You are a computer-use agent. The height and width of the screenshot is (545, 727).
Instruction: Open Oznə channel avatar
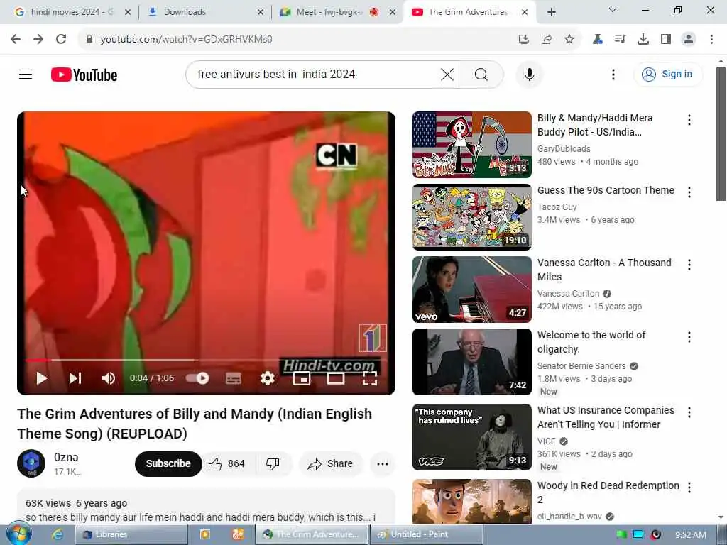click(31, 463)
